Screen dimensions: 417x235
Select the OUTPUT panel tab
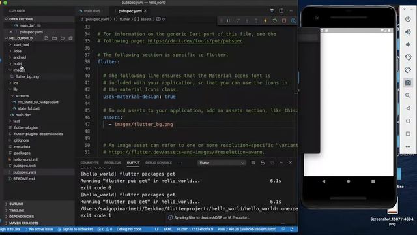(x=133, y=163)
